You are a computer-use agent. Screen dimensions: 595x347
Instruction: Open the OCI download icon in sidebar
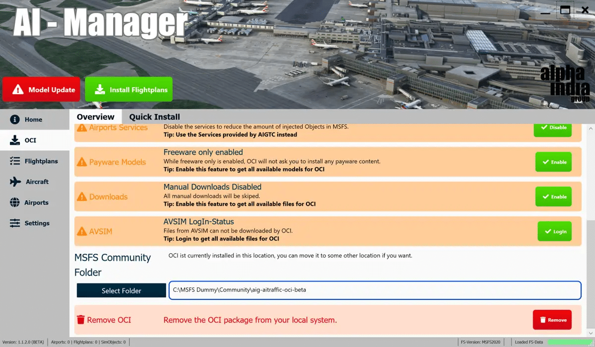(x=15, y=140)
